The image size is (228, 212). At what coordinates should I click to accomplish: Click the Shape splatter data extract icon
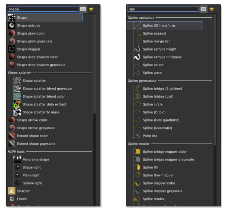[17, 104]
